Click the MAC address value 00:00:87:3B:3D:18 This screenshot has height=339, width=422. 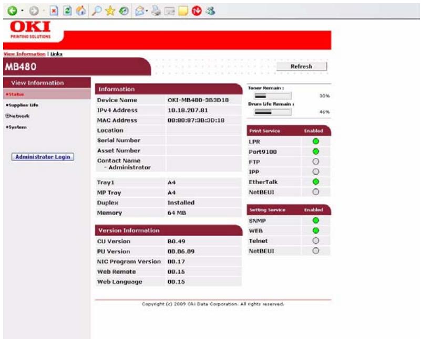[x=196, y=121]
